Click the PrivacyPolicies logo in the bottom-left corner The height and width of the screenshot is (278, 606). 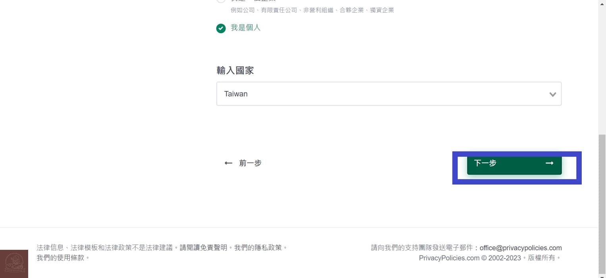[x=14, y=263]
